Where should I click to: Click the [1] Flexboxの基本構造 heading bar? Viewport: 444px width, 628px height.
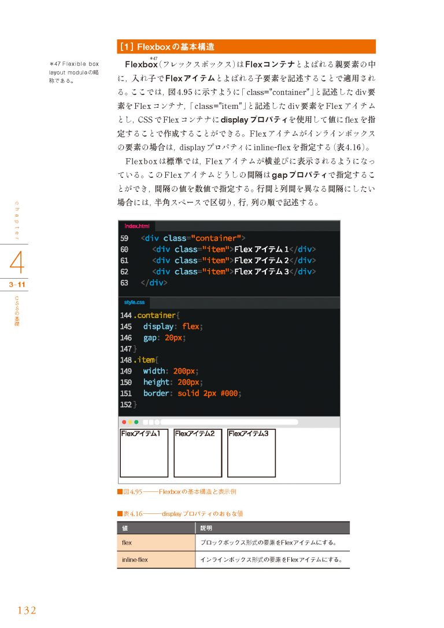point(246,46)
